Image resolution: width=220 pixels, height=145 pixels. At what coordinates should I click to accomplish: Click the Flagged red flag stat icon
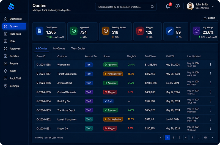click(x=140, y=31)
